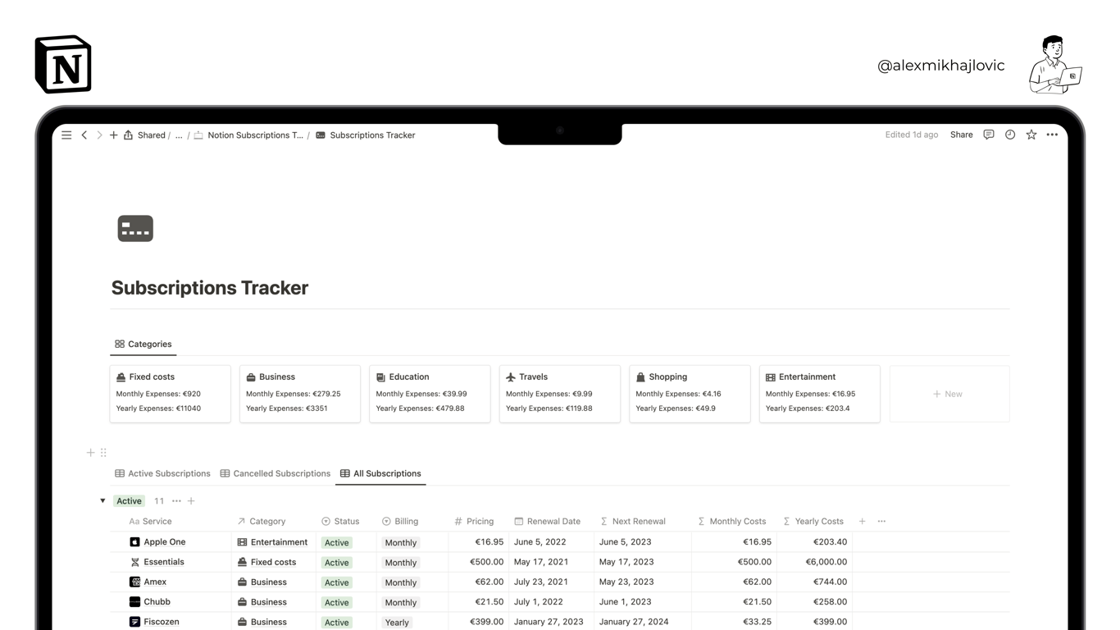Image resolution: width=1120 pixels, height=630 pixels.
Task: Click the Yearly Costs column header
Action: [x=813, y=521]
